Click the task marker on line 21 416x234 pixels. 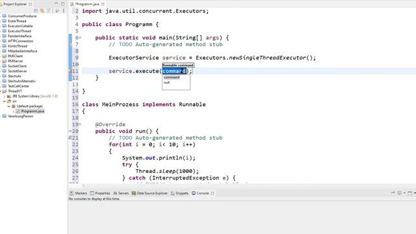tap(70, 138)
